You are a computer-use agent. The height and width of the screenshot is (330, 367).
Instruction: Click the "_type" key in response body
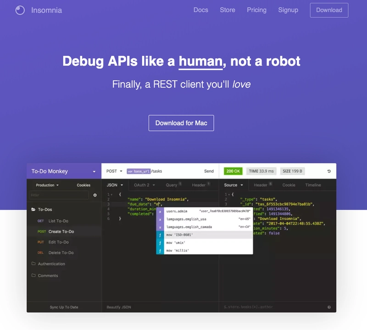pyautogui.click(x=248, y=199)
